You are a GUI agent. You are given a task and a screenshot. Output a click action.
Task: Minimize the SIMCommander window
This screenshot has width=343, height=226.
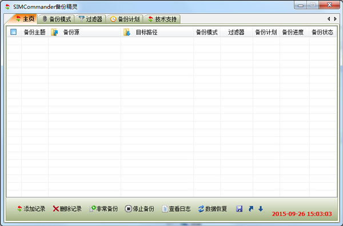coord(300,5)
